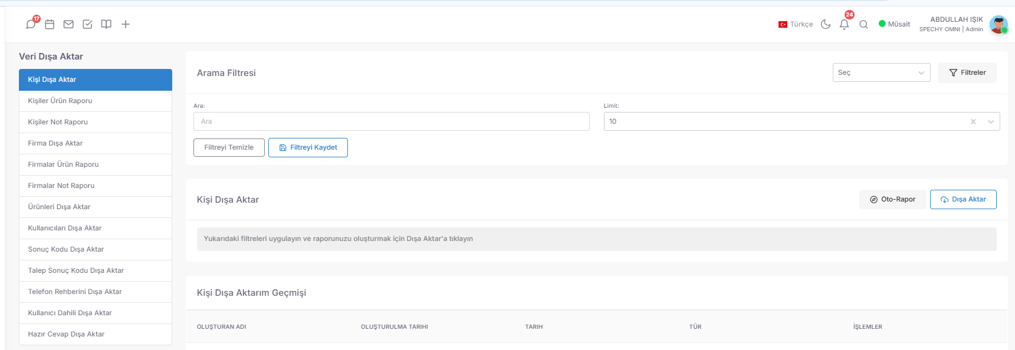
Task: Open Firmalar Not Raporu
Action: click(96, 186)
